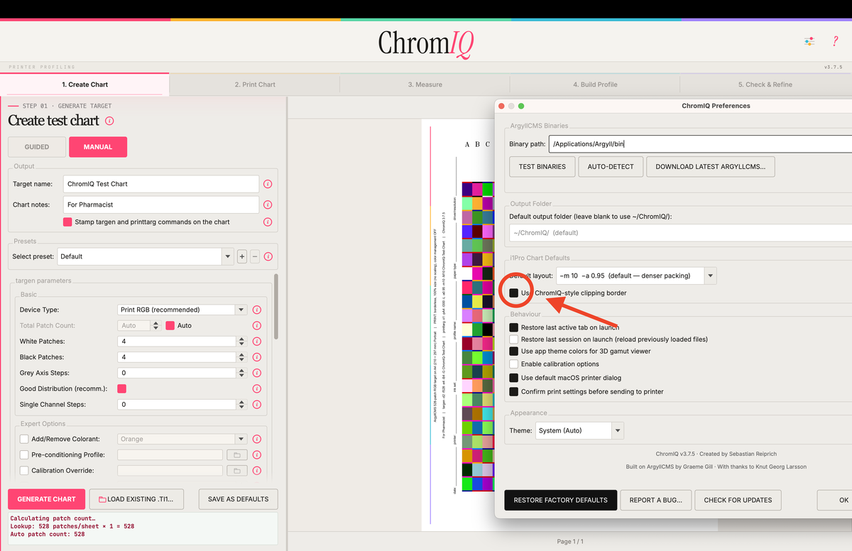852x551 pixels.
Task: Toggle Confirm print settings before sending
Action: click(x=513, y=391)
